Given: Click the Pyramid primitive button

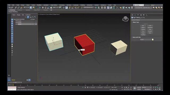Looking at the screenshot, I should tap(150, 31).
